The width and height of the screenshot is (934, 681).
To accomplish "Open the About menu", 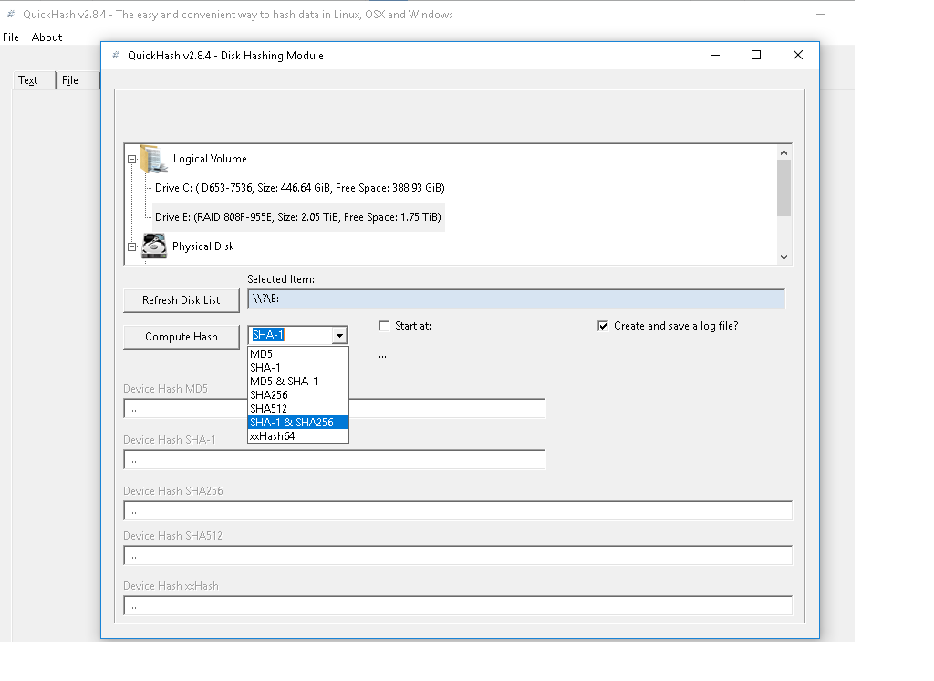I will 47,37.
